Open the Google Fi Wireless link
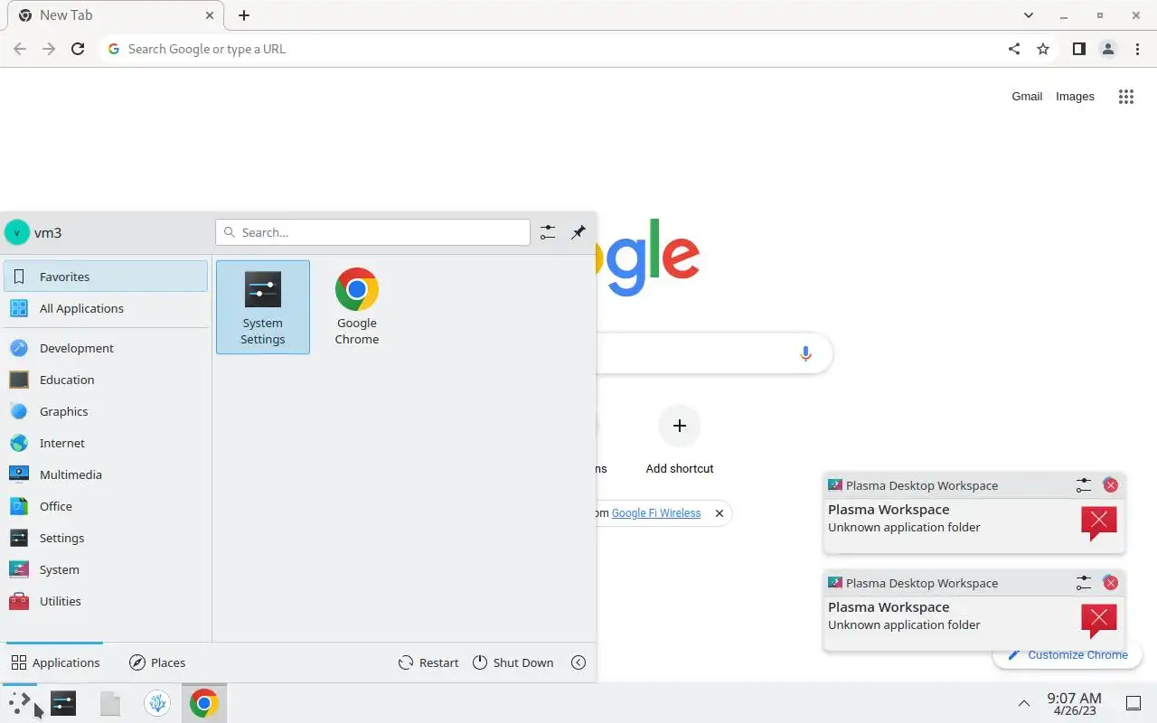 click(656, 513)
